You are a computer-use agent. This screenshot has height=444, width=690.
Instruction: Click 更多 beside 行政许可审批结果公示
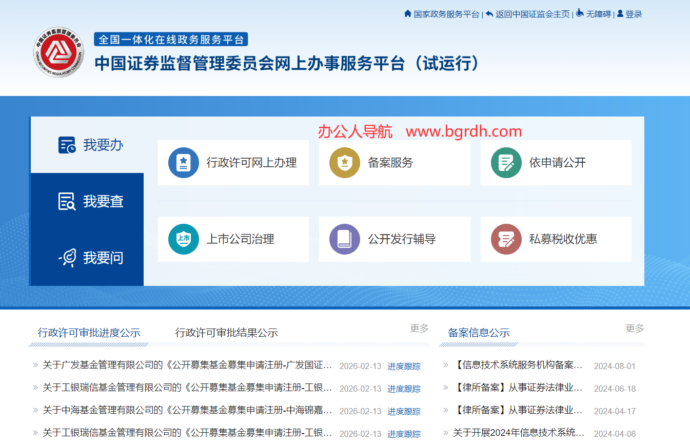(419, 329)
